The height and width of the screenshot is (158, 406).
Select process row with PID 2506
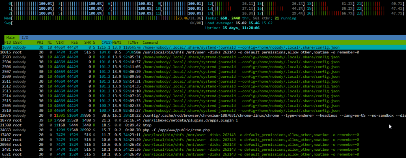pyautogui.click(x=203, y=66)
